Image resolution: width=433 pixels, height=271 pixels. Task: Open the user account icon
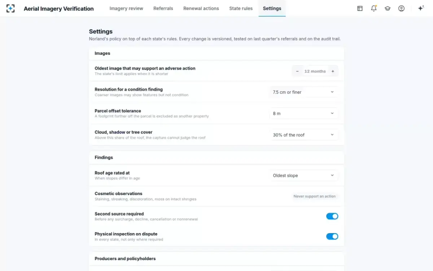[x=401, y=8]
